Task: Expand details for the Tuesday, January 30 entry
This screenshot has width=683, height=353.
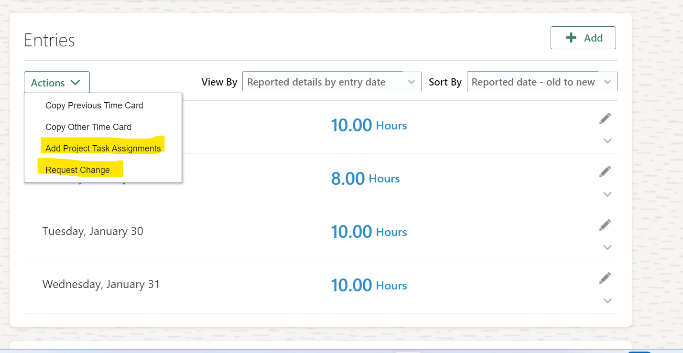Action: pyautogui.click(x=607, y=247)
